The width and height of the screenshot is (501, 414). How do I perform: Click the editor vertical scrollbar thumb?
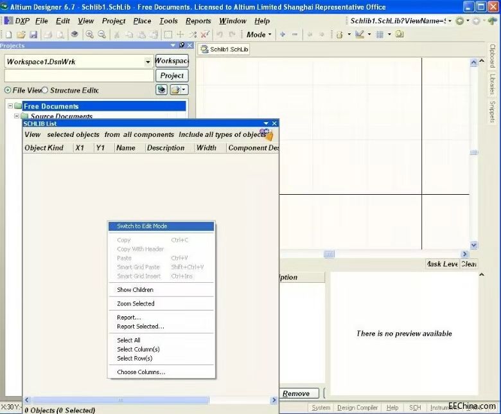pos(474,152)
